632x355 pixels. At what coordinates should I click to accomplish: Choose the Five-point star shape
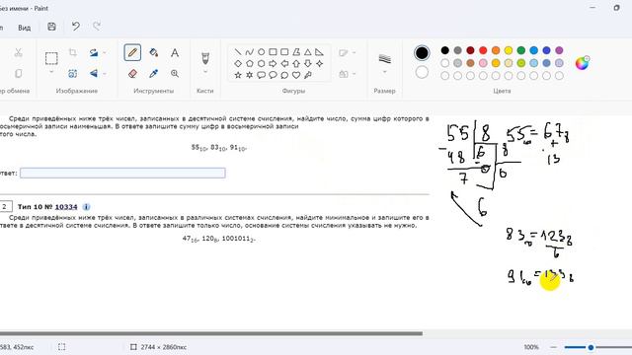[238, 75]
